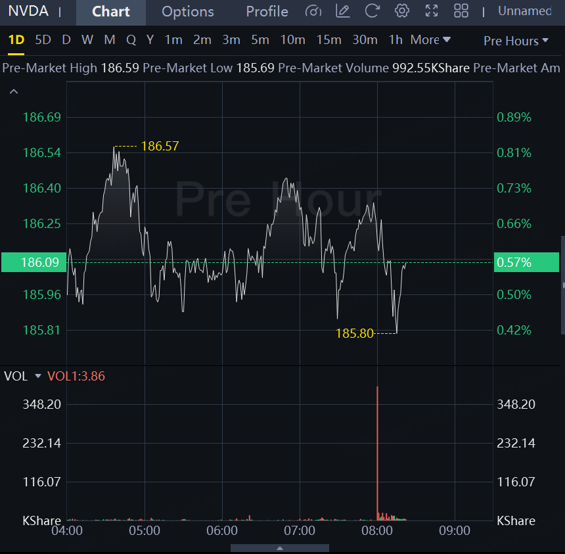The image size is (565, 554).
Task: Expand chart to fullscreen
Action: (432, 11)
